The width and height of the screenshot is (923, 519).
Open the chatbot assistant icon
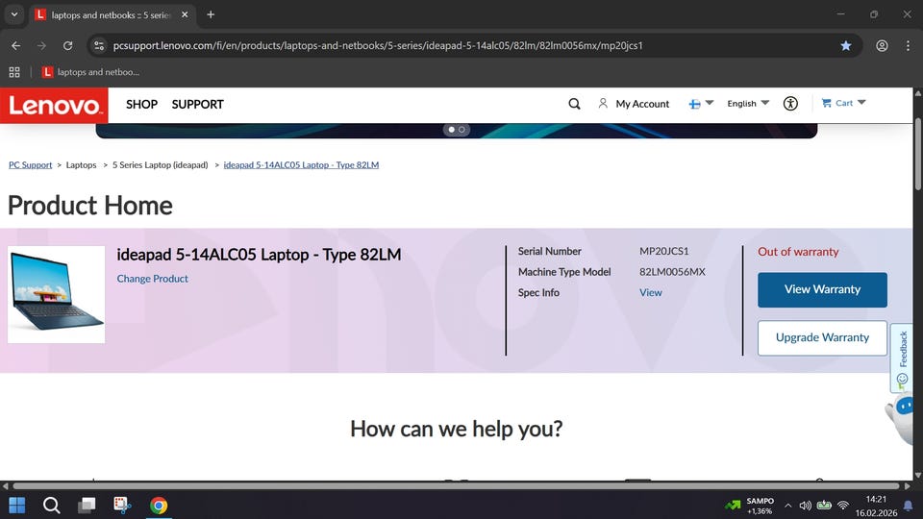click(903, 416)
